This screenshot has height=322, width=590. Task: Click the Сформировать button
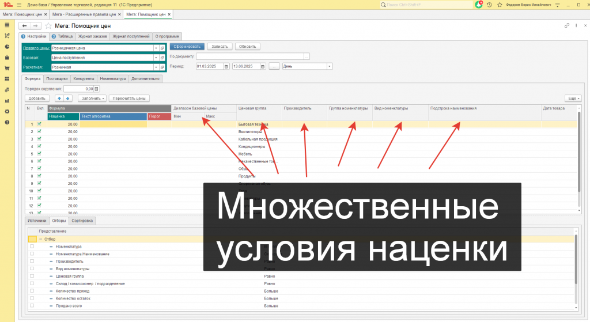click(187, 47)
